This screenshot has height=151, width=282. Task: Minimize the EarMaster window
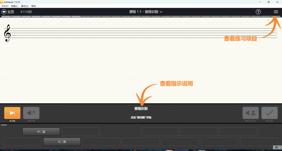pos(260,2)
